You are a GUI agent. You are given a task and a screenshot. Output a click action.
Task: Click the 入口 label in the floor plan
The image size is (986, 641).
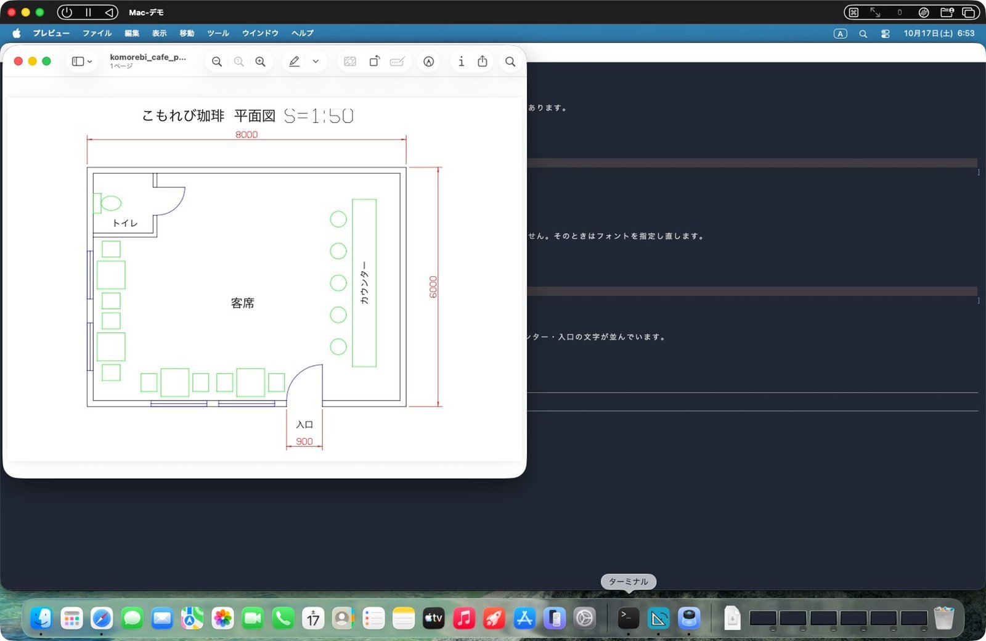coord(304,425)
